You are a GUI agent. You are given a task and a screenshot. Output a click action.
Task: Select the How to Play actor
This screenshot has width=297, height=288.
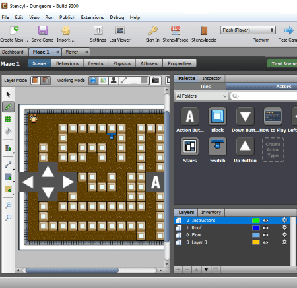point(273,116)
